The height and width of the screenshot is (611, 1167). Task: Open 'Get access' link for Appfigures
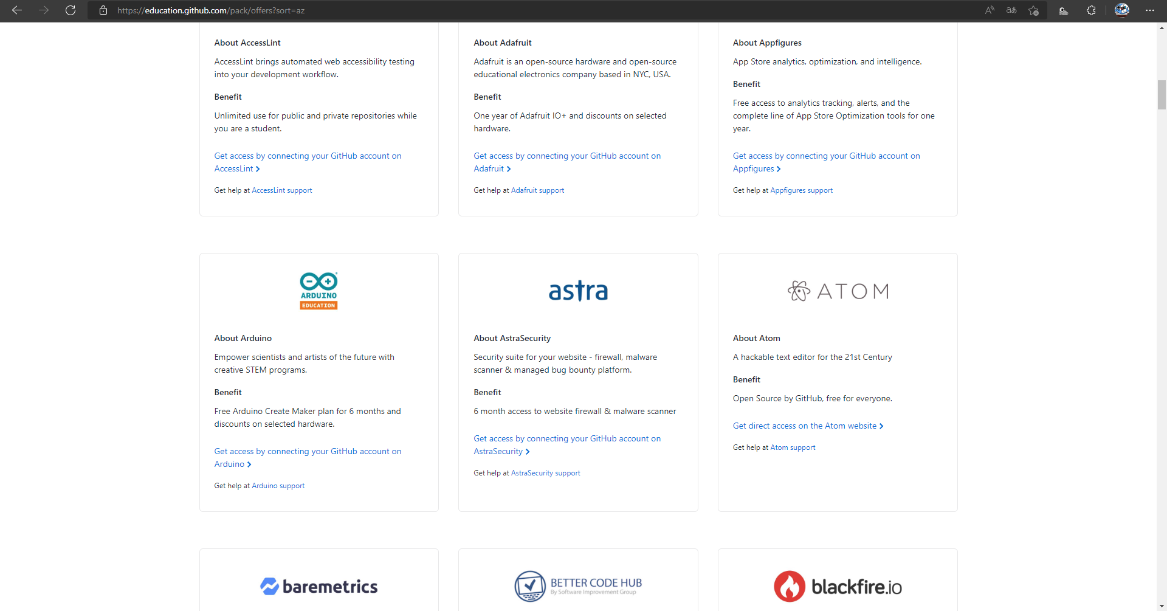click(826, 162)
